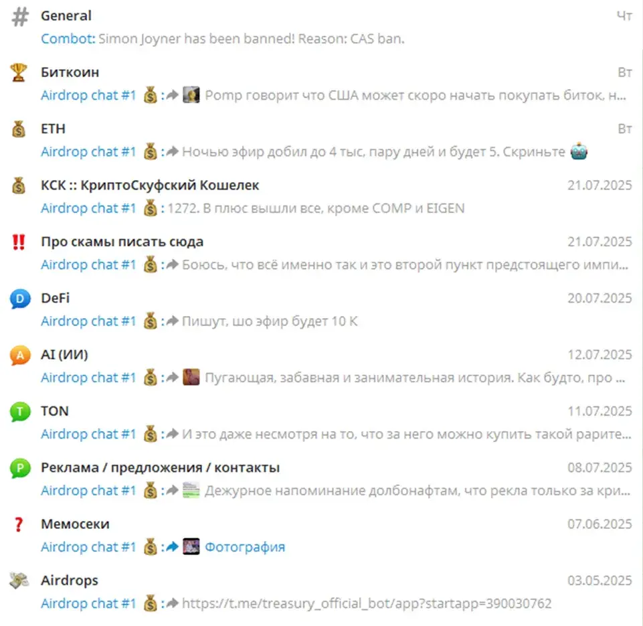
Task: Click the red double exclamation topic icon
Action: click(x=19, y=242)
